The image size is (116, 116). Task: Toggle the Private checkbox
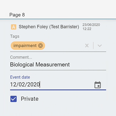tap(13, 99)
